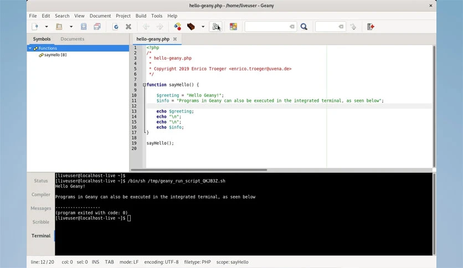463x268 pixels.
Task: Open the Project menu
Action: point(123,16)
